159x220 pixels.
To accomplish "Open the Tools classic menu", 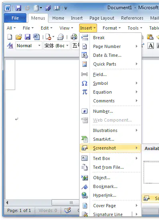I will (x=135, y=28).
